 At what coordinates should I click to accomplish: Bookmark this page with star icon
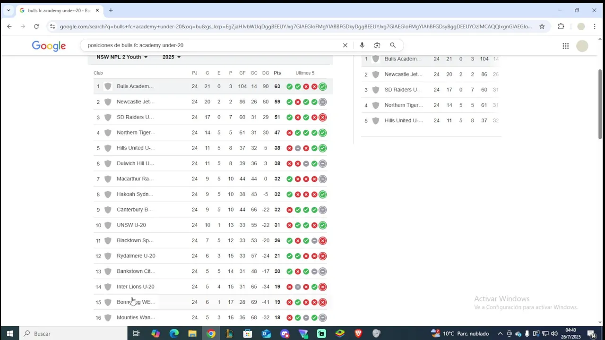pyautogui.click(x=542, y=26)
